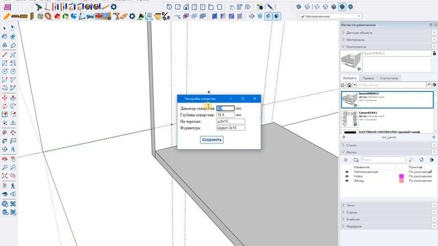The image size is (438, 246).
Task: Toggle Display Section Cuts button
Action: click(268, 16)
